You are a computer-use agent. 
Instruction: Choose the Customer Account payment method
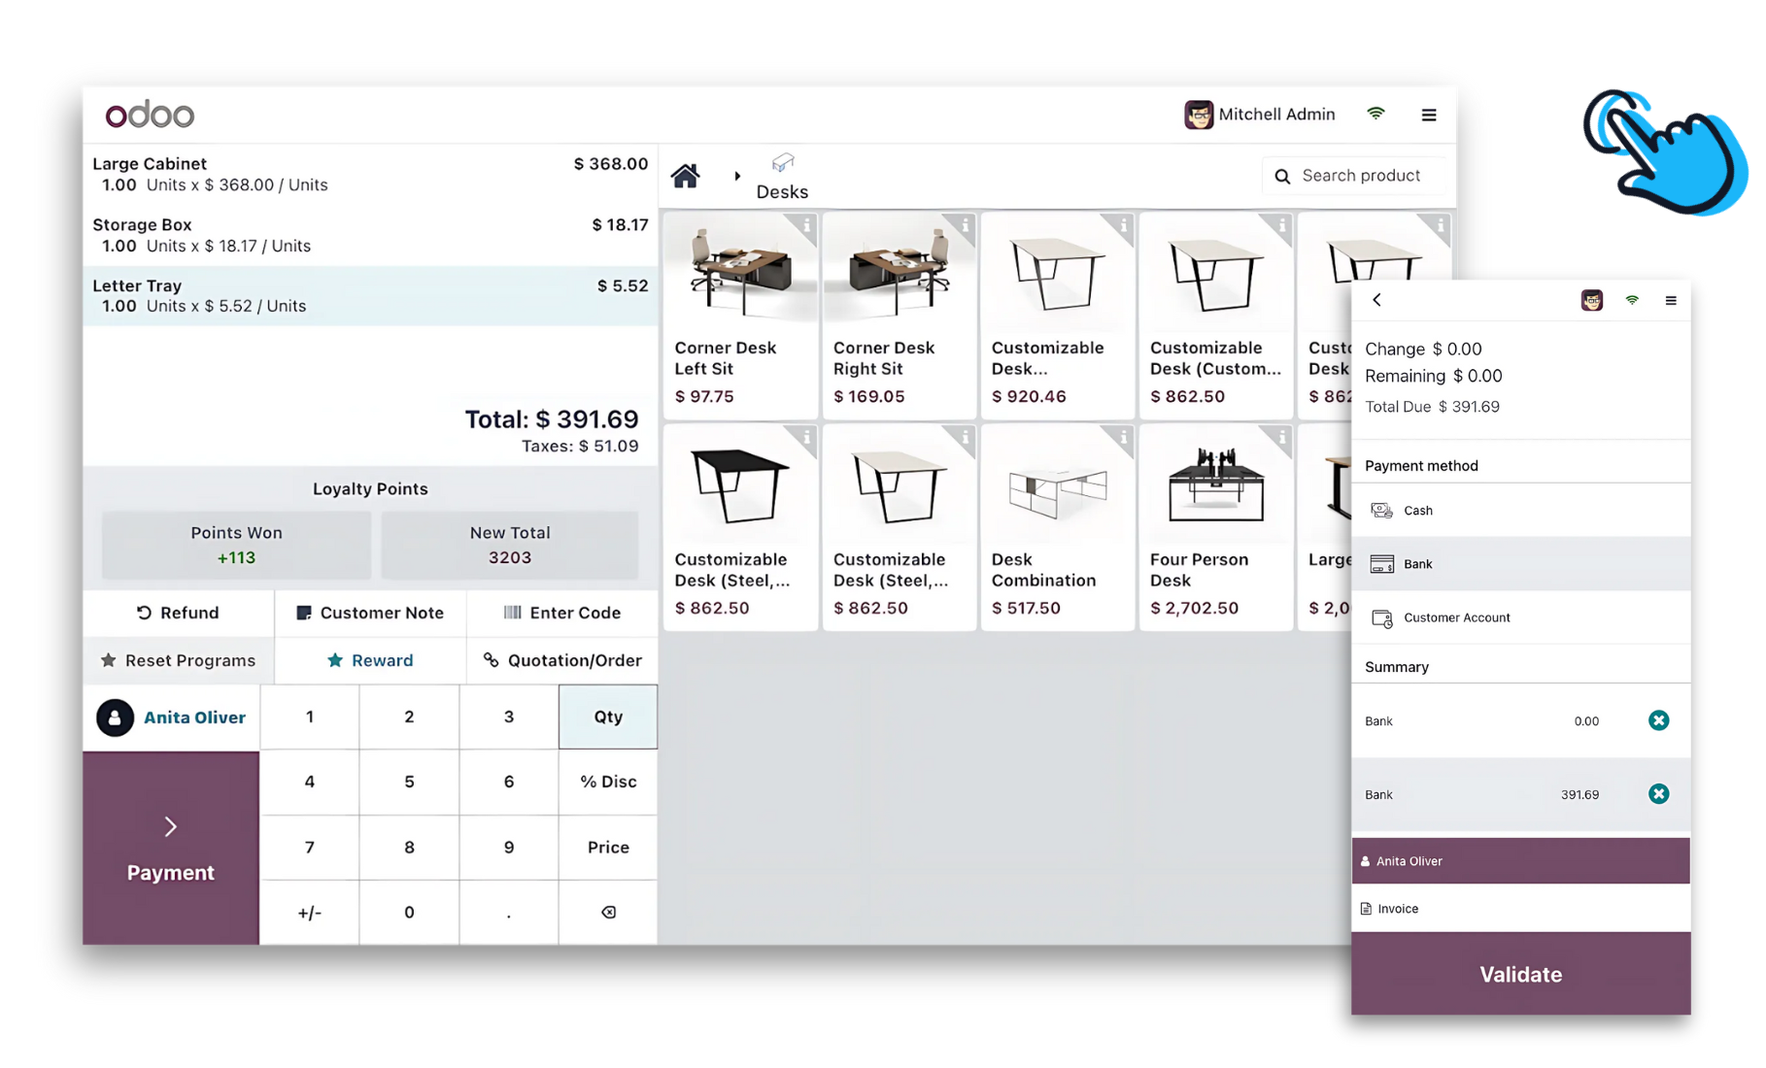[x=1455, y=617]
